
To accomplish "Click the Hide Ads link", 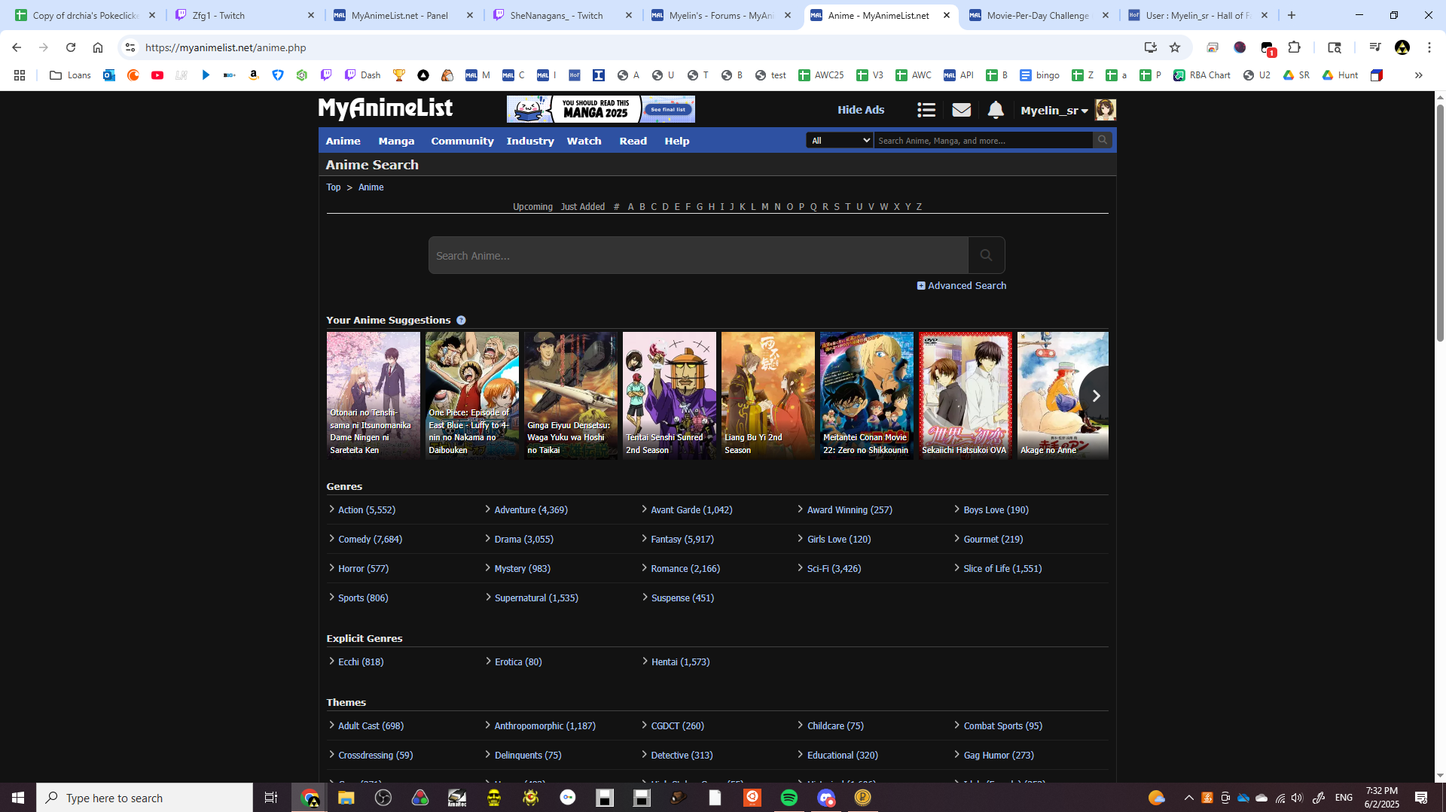I will coord(861,110).
